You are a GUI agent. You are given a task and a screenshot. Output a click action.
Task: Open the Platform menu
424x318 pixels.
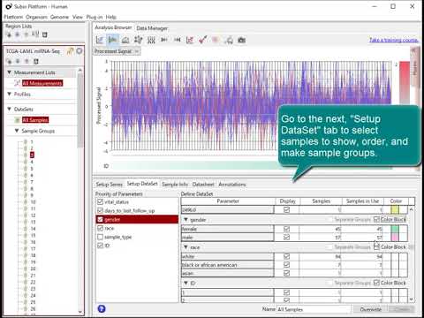13,17
